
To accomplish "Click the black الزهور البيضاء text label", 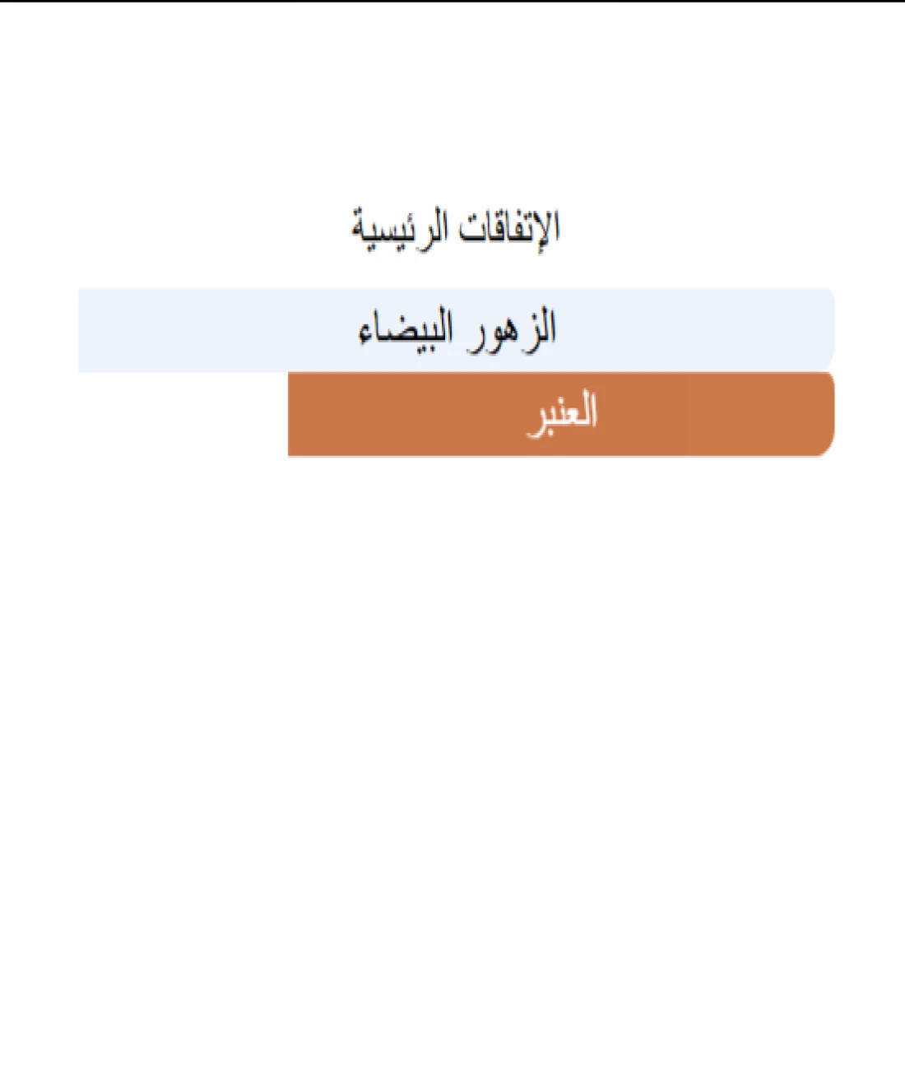I will (x=457, y=331).
